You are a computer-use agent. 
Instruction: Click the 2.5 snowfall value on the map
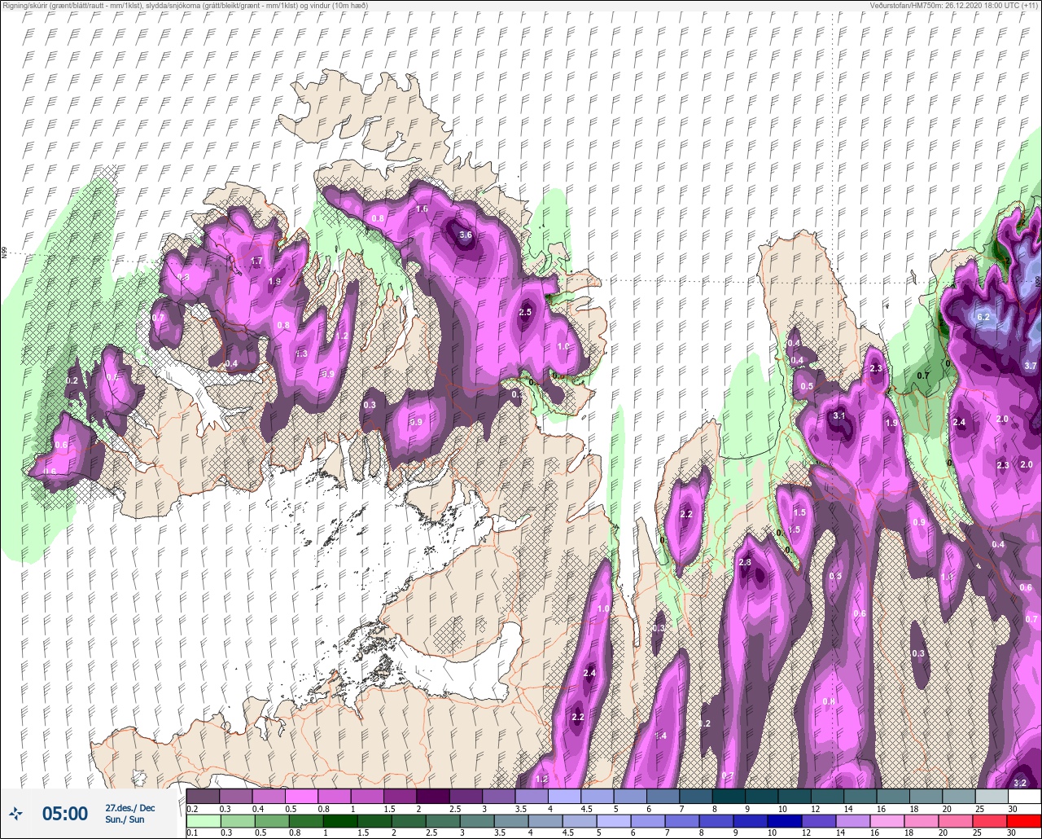coord(525,312)
